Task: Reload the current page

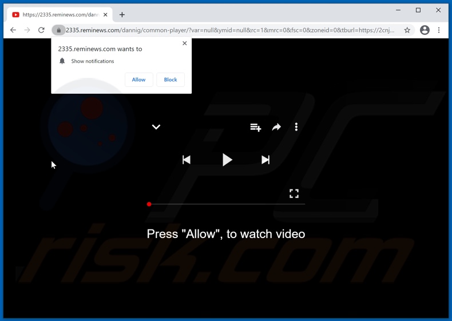Action: (x=41, y=30)
